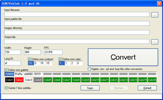Toggle Center 1 line subtitles checkbox
163x100 pixels.
click(x=6, y=88)
